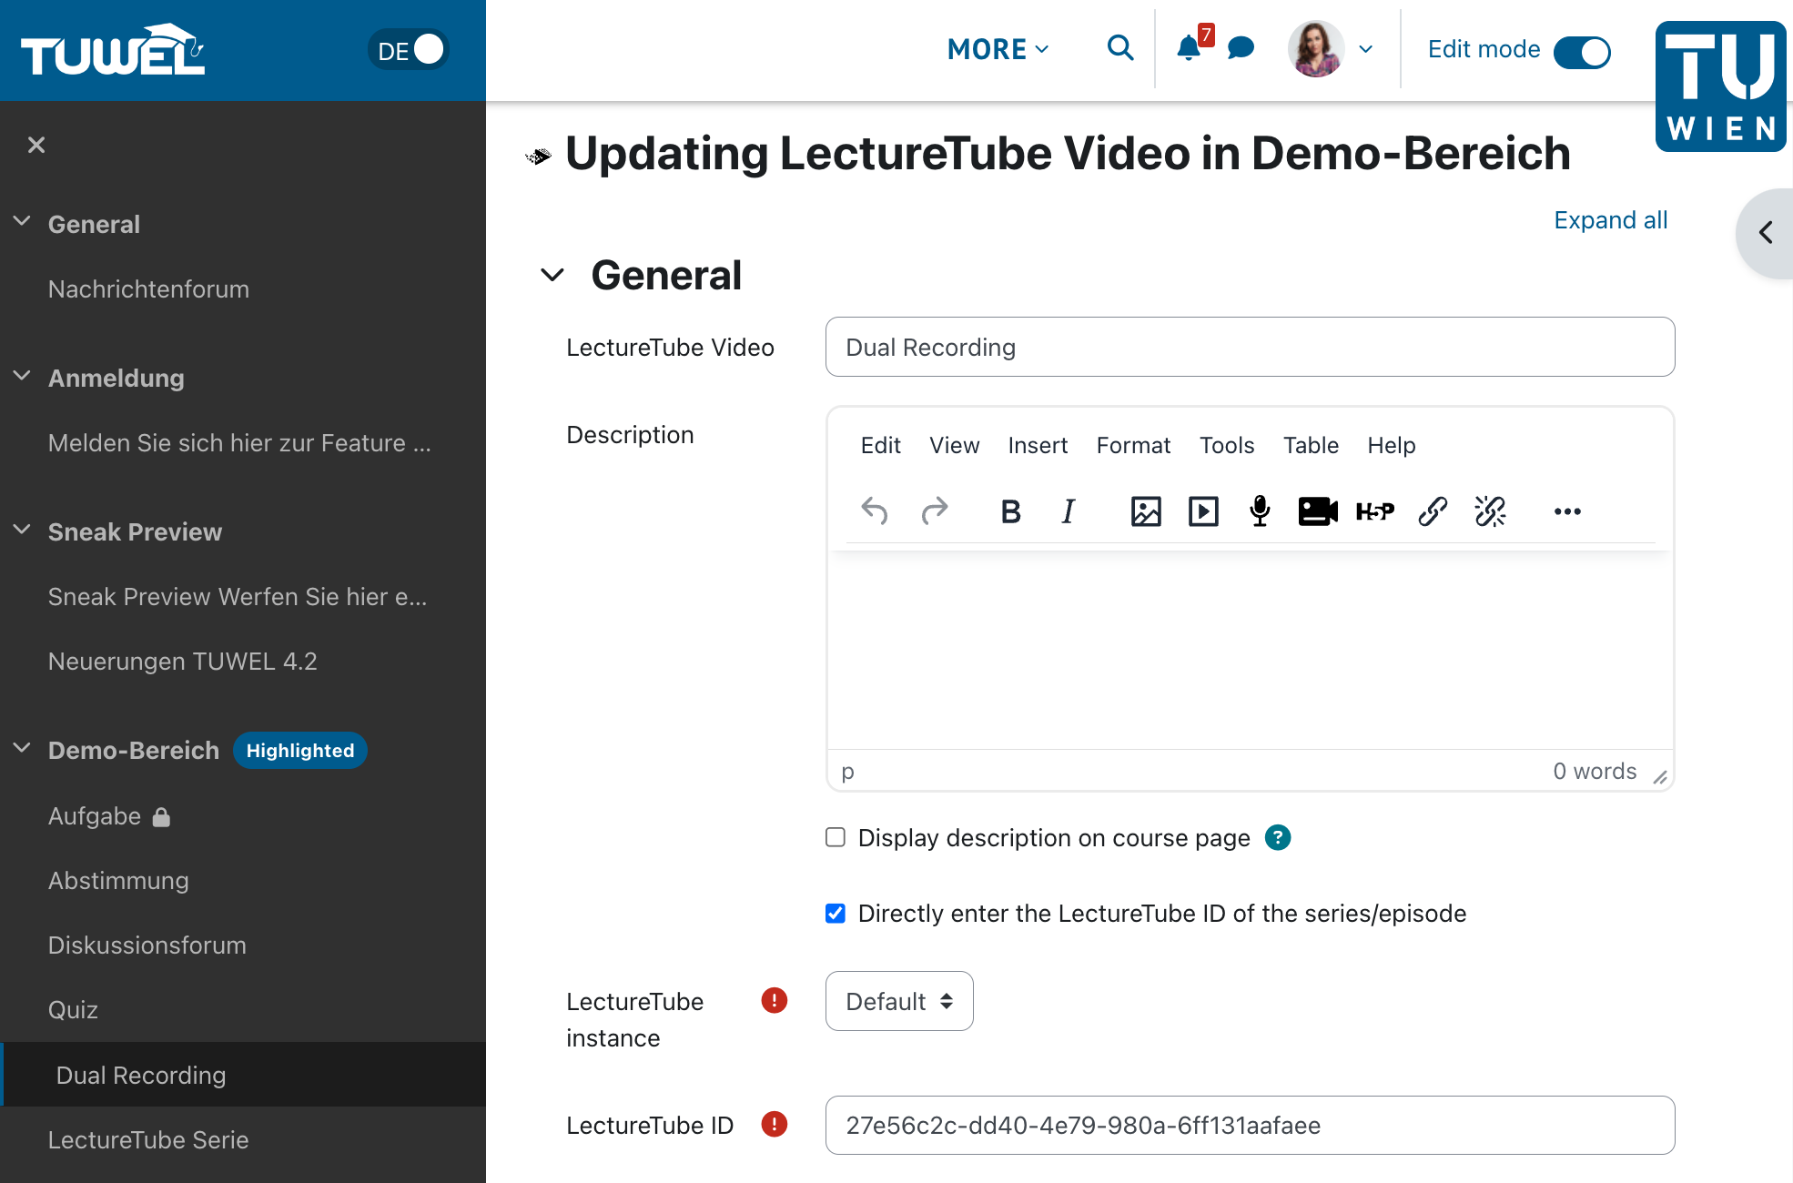The height and width of the screenshot is (1183, 1793).
Task: Open the editor Format menu
Action: pos(1133,445)
